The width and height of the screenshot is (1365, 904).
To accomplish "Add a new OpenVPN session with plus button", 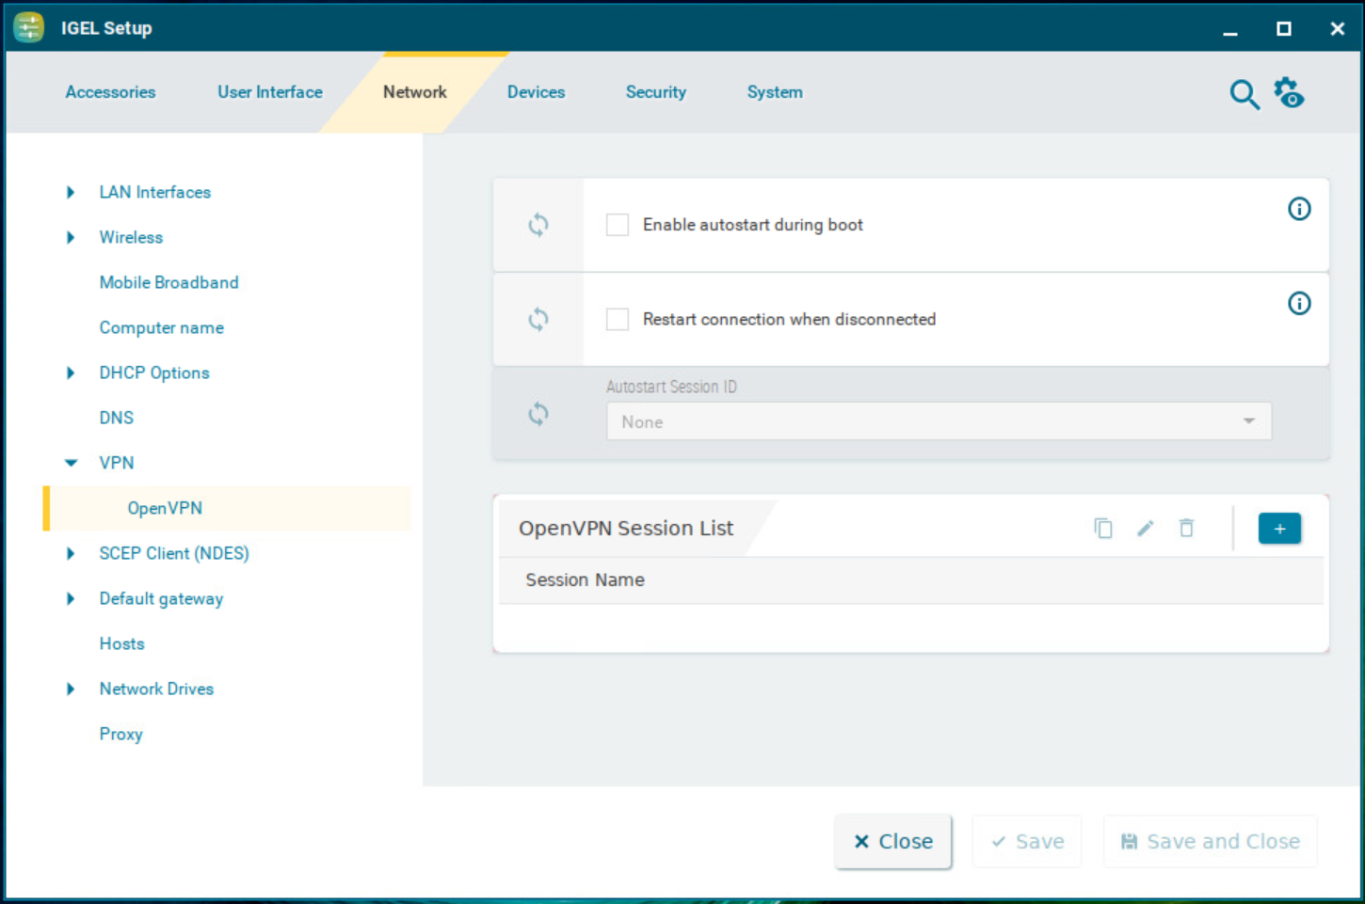I will point(1278,529).
